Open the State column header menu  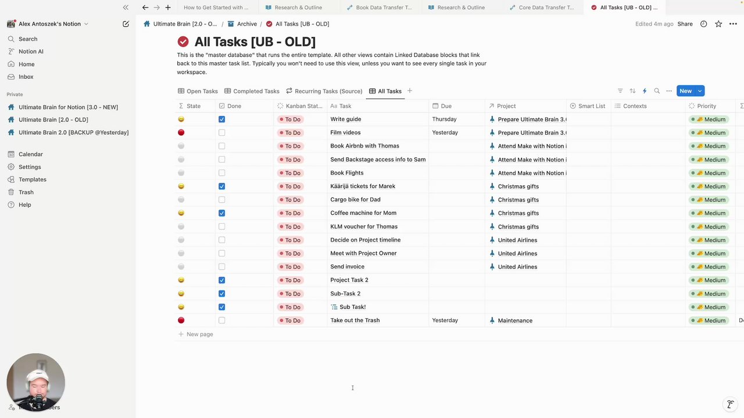pos(195,106)
